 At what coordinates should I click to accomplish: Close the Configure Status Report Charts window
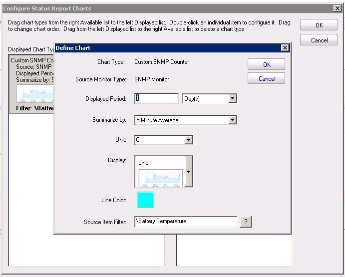(x=337, y=8)
